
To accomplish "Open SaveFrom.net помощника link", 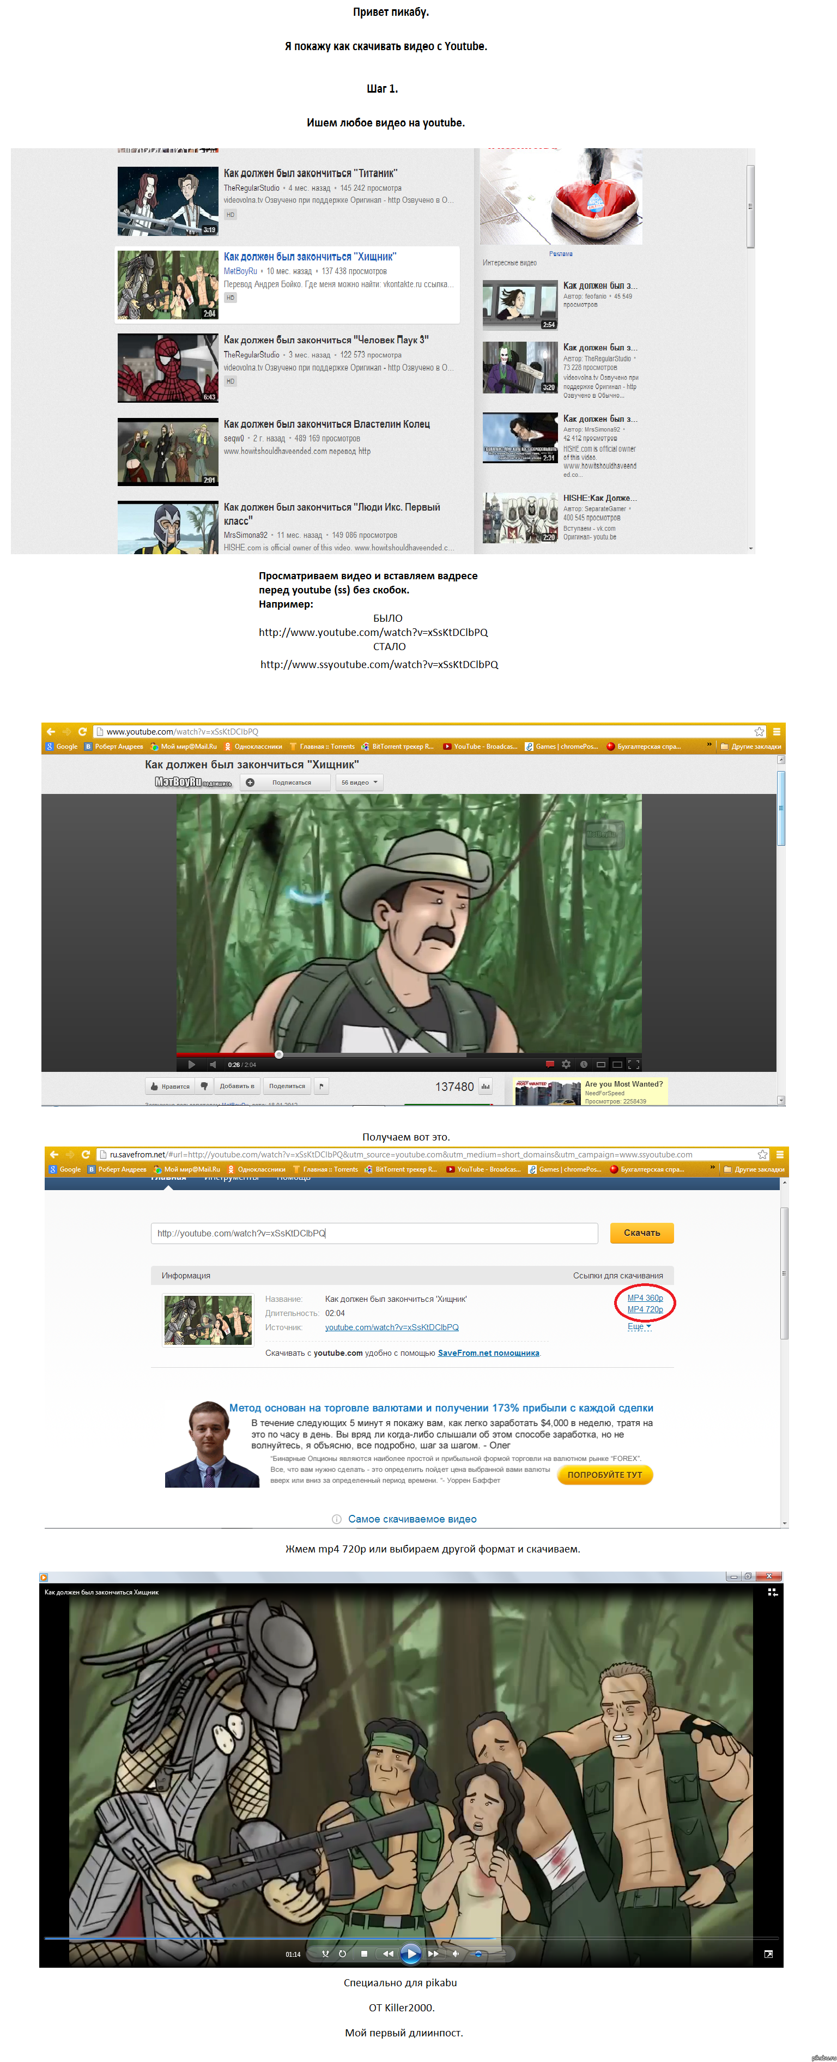I will coord(489,1353).
